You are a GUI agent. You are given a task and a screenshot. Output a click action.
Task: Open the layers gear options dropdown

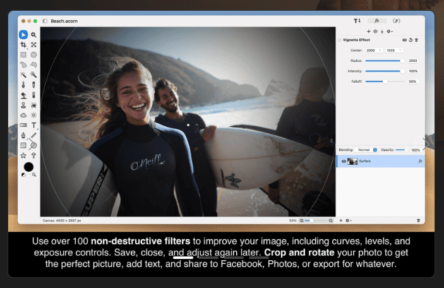coord(348,220)
